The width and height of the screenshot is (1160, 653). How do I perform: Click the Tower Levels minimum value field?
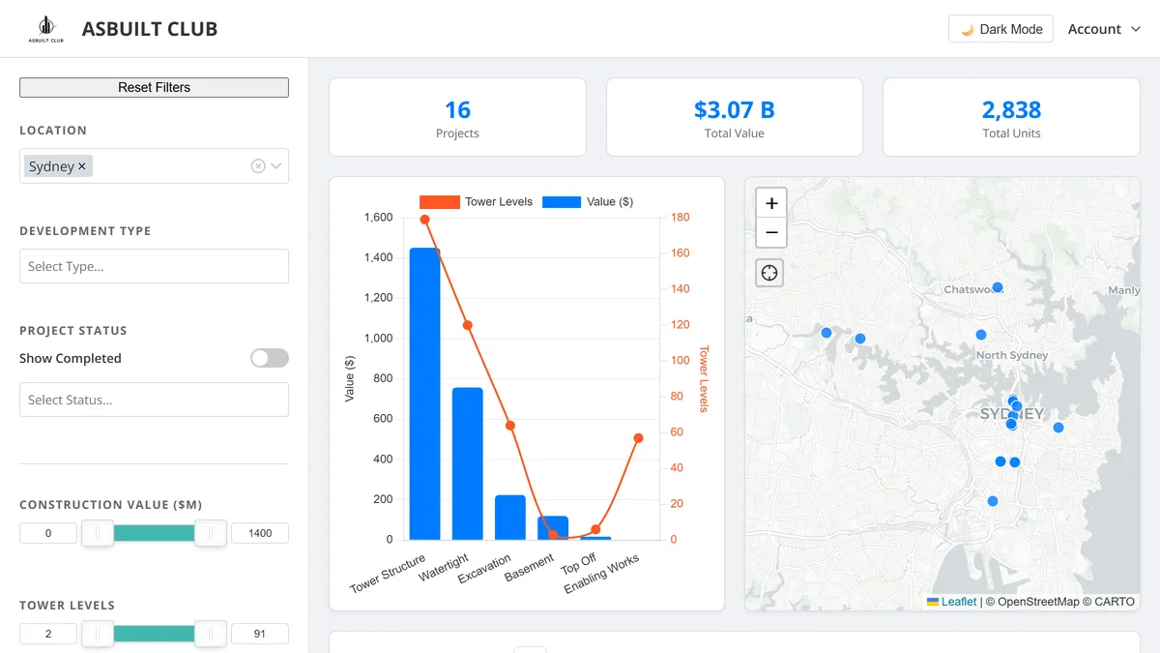coord(48,634)
